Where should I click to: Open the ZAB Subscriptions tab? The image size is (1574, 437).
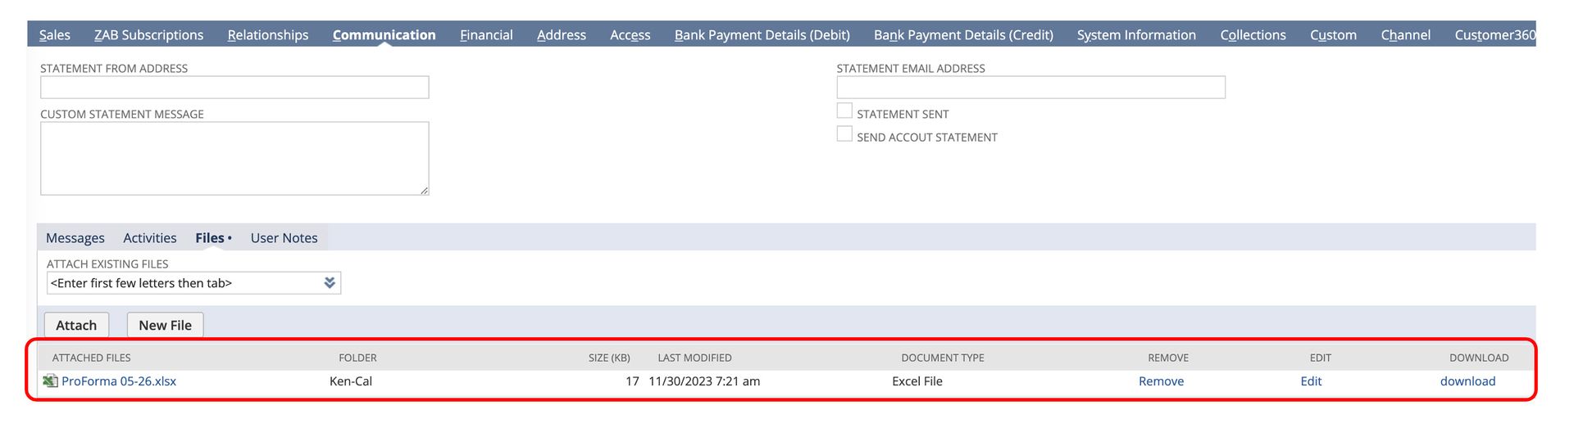pyautogui.click(x=148, y=34)
